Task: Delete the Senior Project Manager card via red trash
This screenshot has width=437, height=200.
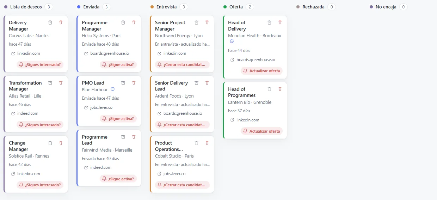Action: tap(207, 22)
